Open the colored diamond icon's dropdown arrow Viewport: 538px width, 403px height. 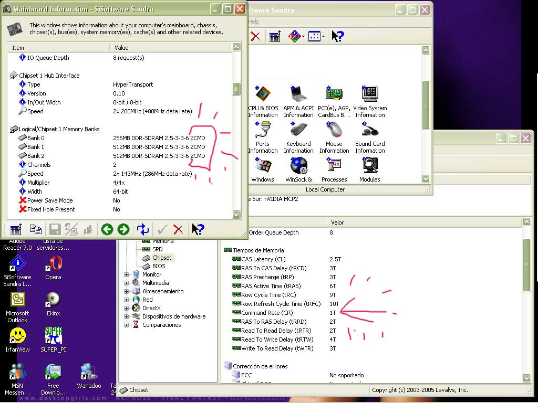coord(303,37)
